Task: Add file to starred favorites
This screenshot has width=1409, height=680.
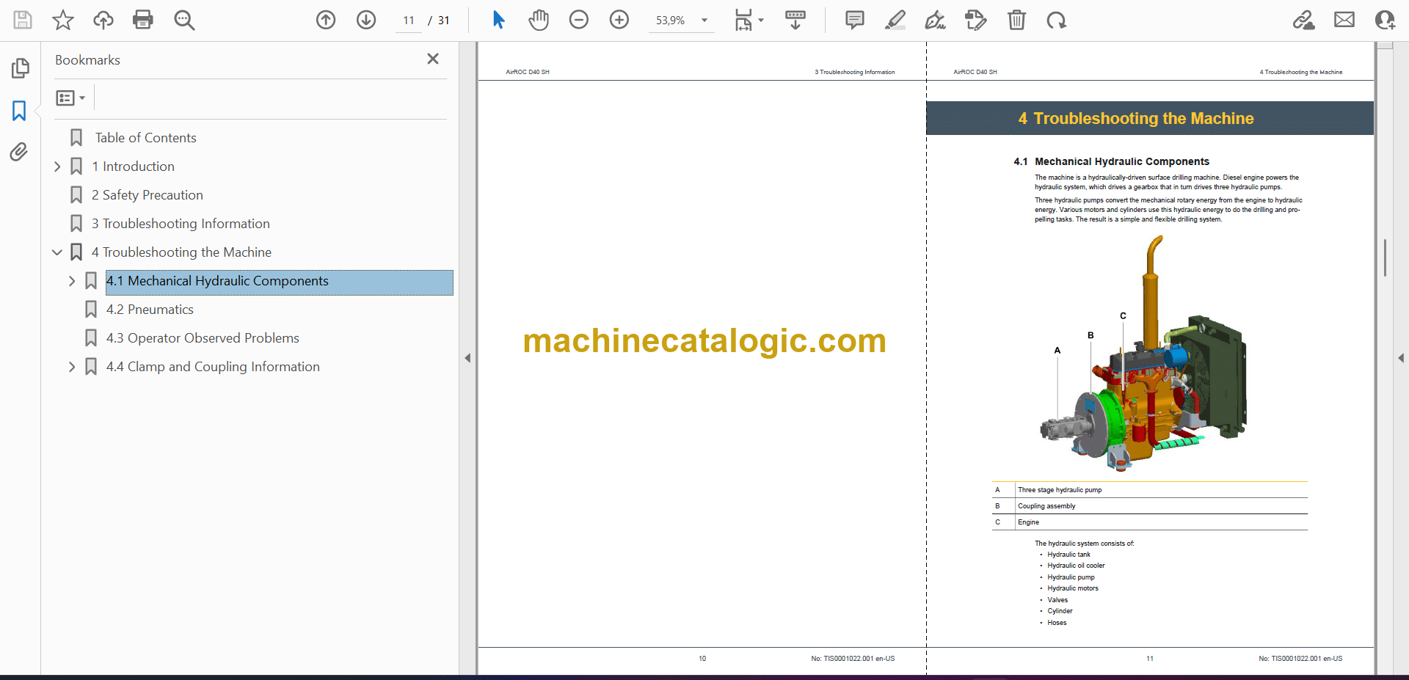Action: [x=63, y=20]
